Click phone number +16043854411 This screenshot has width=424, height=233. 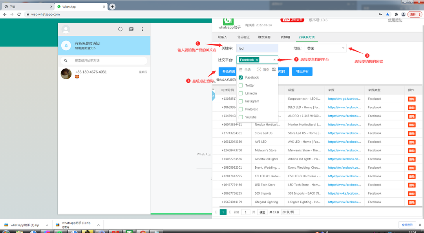coord(232,125)
